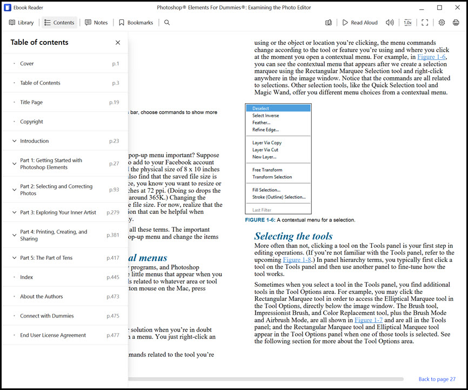Follow the Figure 1-7 link
Viewport: 468px width, 390px height.
tap(369, 320)
